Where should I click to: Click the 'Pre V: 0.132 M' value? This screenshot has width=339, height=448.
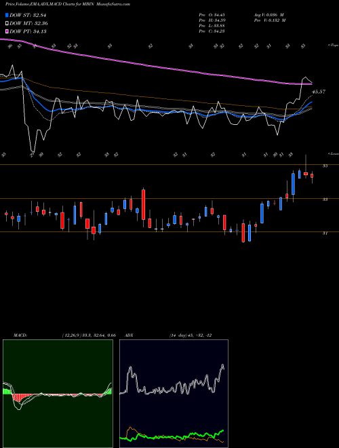point(270,20)
